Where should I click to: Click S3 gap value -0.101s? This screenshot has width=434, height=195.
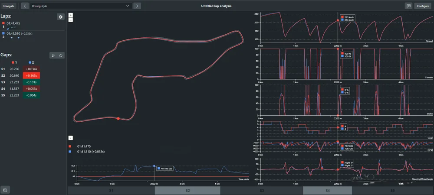(31, 82)
